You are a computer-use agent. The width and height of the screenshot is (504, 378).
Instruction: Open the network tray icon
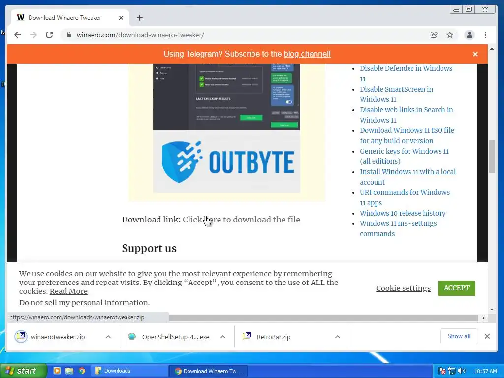point(452,371)
